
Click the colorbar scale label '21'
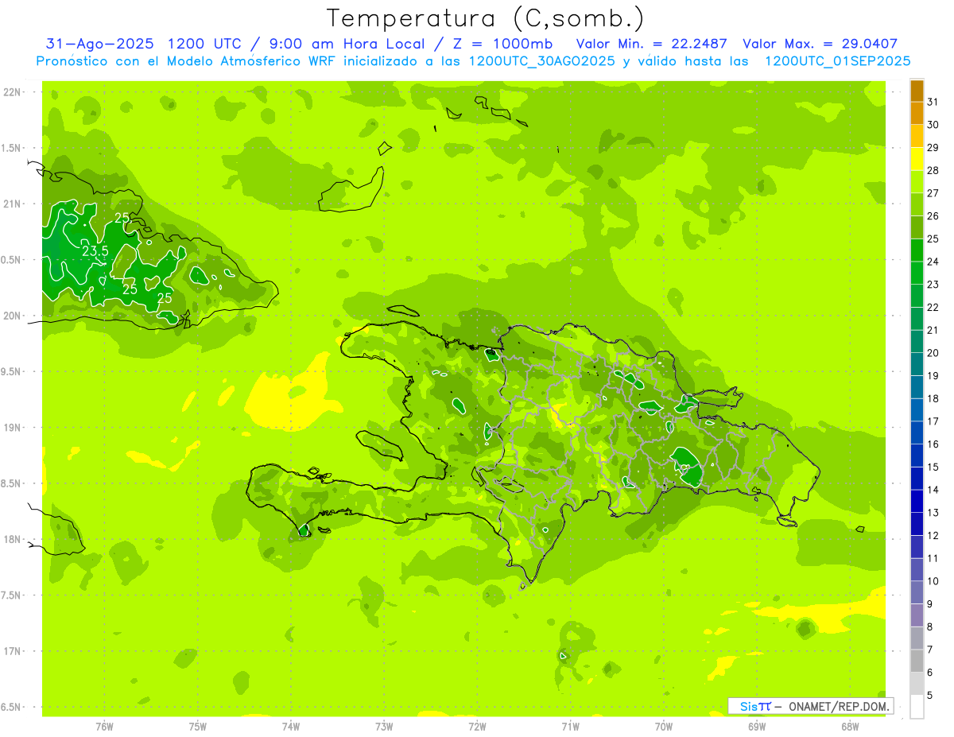pos(933,330)
